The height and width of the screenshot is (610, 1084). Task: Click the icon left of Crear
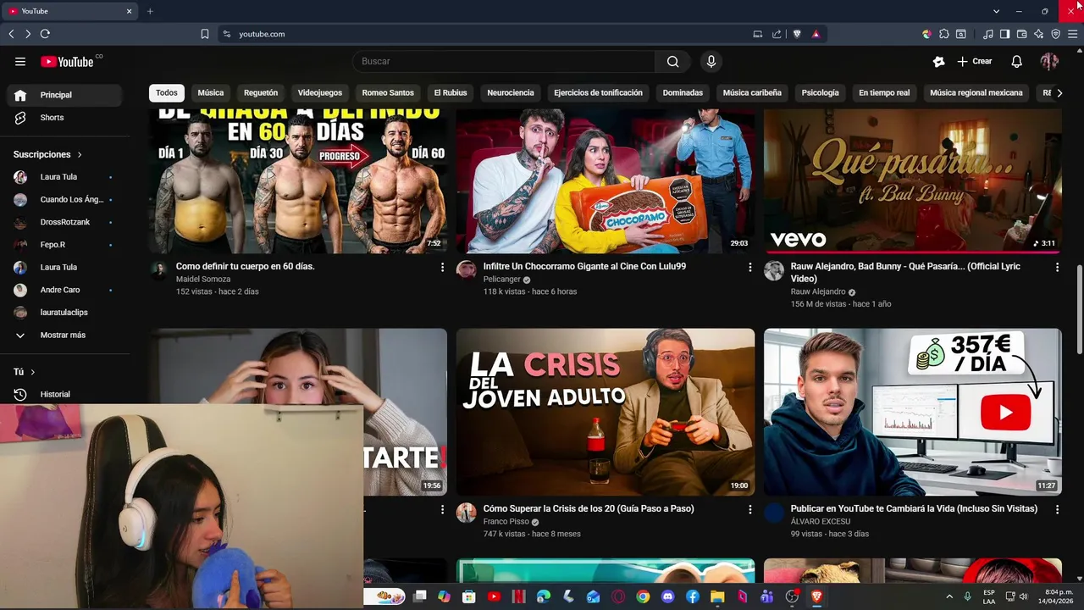938,61
